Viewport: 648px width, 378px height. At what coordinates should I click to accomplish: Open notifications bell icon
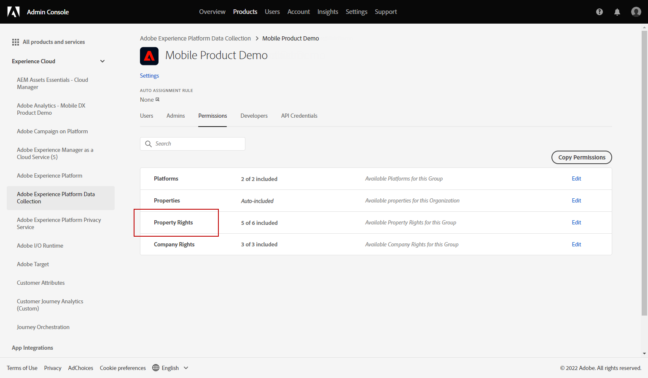click(x=617, y=12)
